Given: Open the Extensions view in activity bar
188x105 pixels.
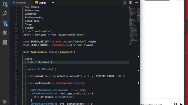Looking at the screenshot, I should pyautogui.click(x=5, y=42).
